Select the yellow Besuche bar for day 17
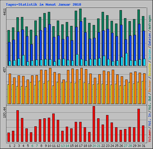153x149 pixels. point(80,92)
